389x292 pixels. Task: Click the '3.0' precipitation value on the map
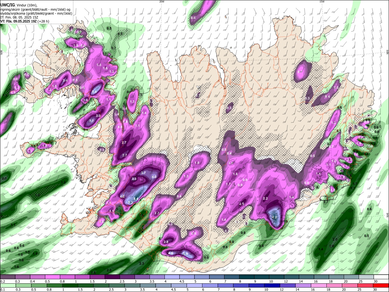[x=98, y=116]
